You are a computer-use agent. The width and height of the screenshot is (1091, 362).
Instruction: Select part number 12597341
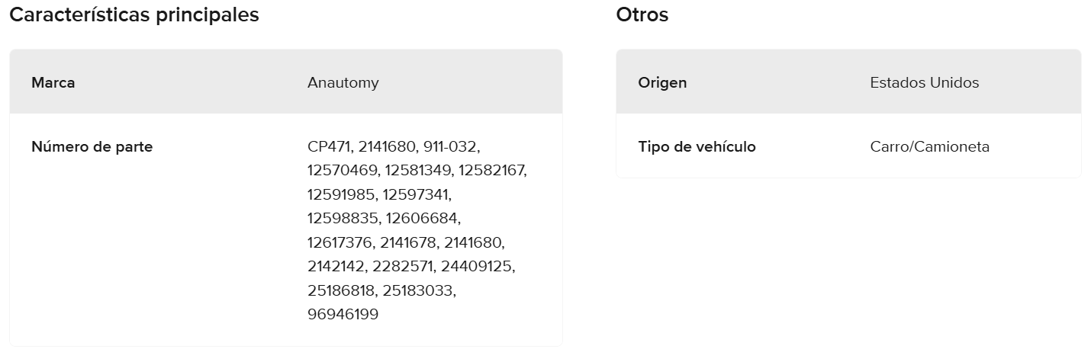416,194
